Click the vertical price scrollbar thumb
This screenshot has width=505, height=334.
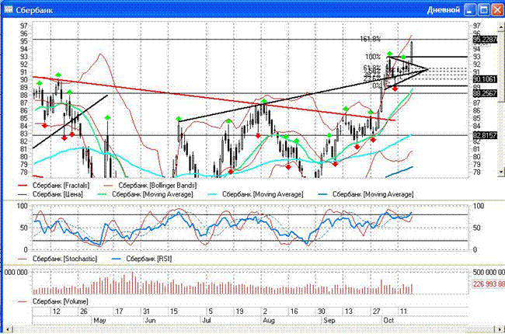501,67
